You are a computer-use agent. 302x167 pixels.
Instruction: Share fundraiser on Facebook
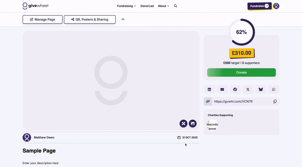tap(235, 89)
